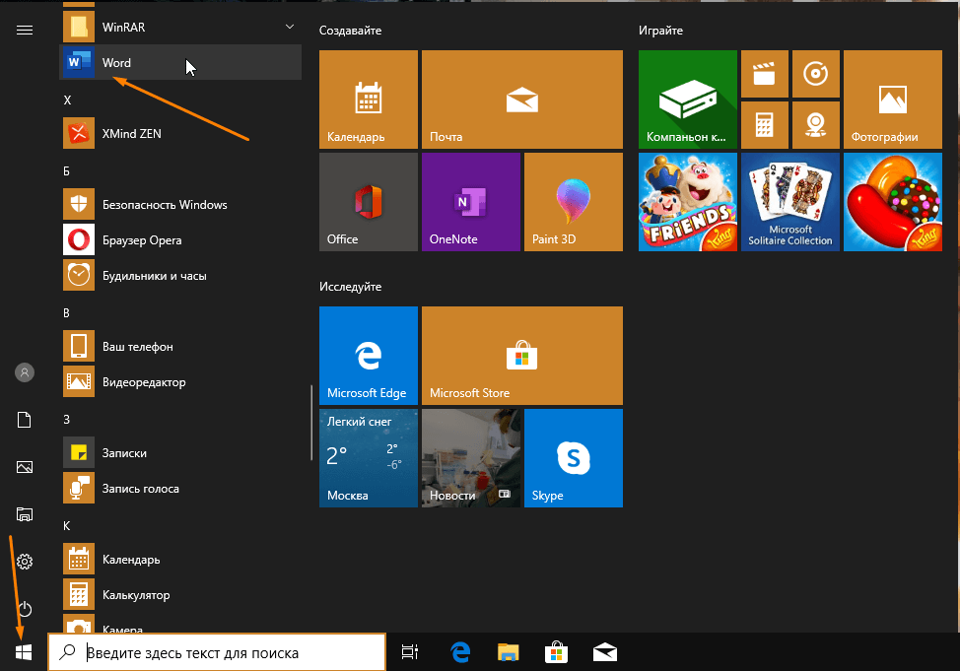Image resolution: width=960 pixels, height=671 pixels.
Task: Open the Москва weather tile
Action: pos(369,458)
